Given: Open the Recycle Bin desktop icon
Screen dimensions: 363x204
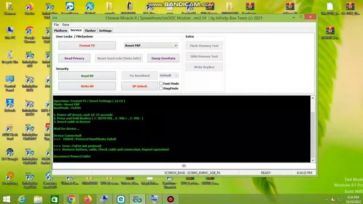Looking at the screenshot, I should coord(10,57).
